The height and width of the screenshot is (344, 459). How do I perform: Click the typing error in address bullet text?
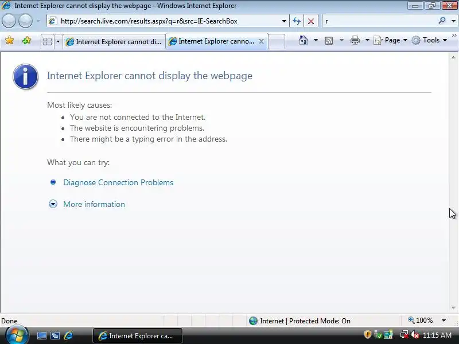pos(149,139)
